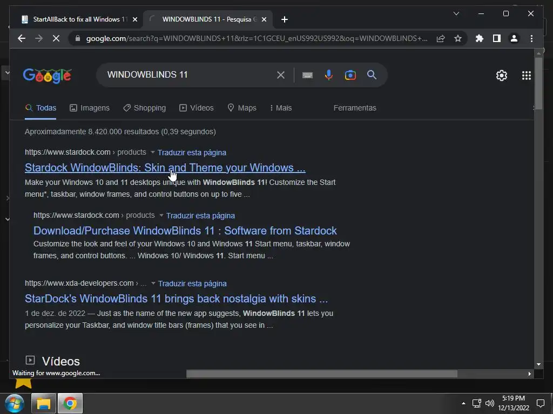Close the WINDOWBLINDS 11 tab

(x=264, y=19)
